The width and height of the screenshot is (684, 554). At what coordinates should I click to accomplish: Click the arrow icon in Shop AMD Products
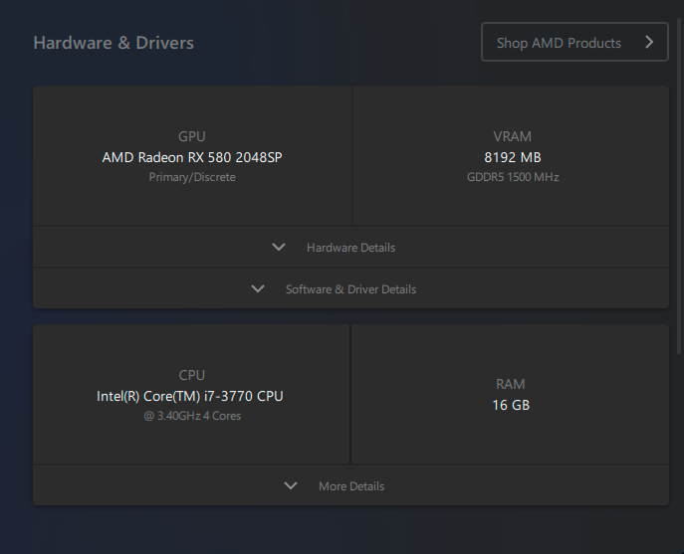point(649,43)
